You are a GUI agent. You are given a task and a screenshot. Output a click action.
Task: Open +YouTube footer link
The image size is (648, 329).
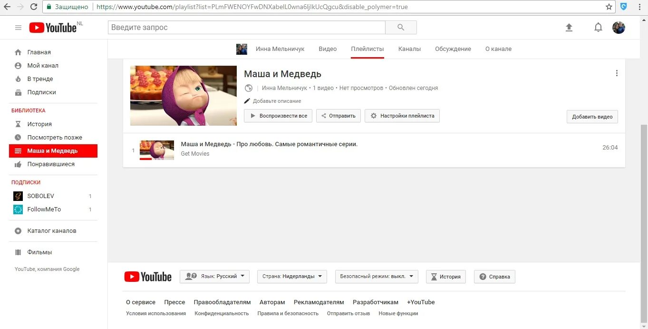[x=421, y=302]
